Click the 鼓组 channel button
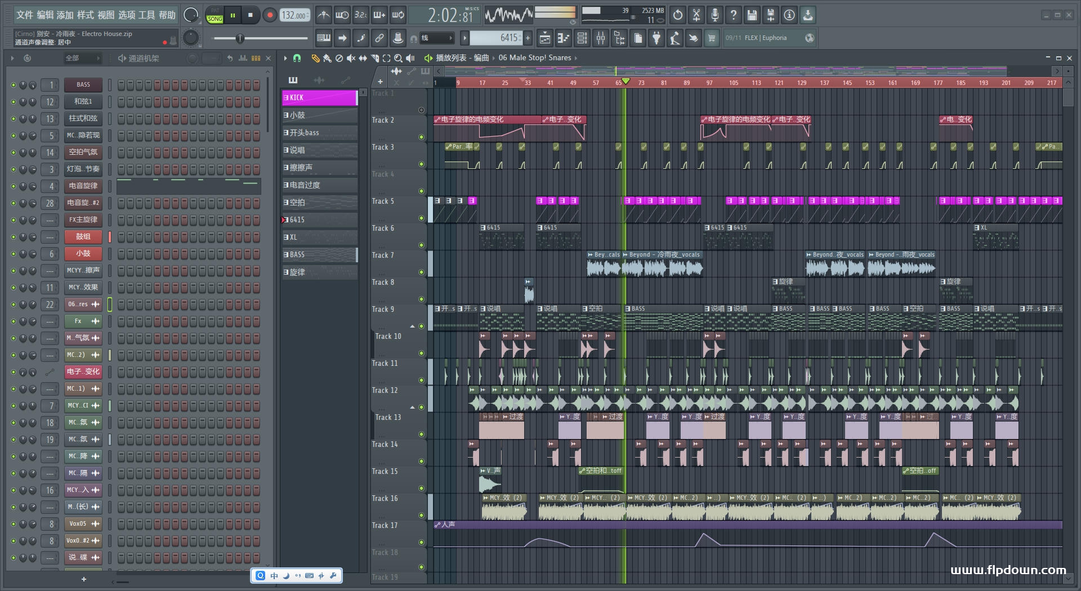Viewport: 1081px width, 591px height. pyautogui.click(x=83, y=237)
